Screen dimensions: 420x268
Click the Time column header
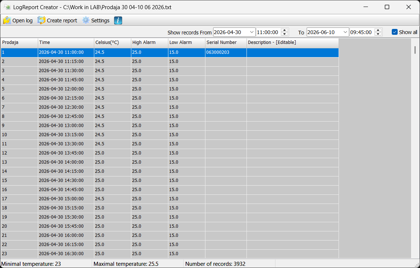point(66,42)
